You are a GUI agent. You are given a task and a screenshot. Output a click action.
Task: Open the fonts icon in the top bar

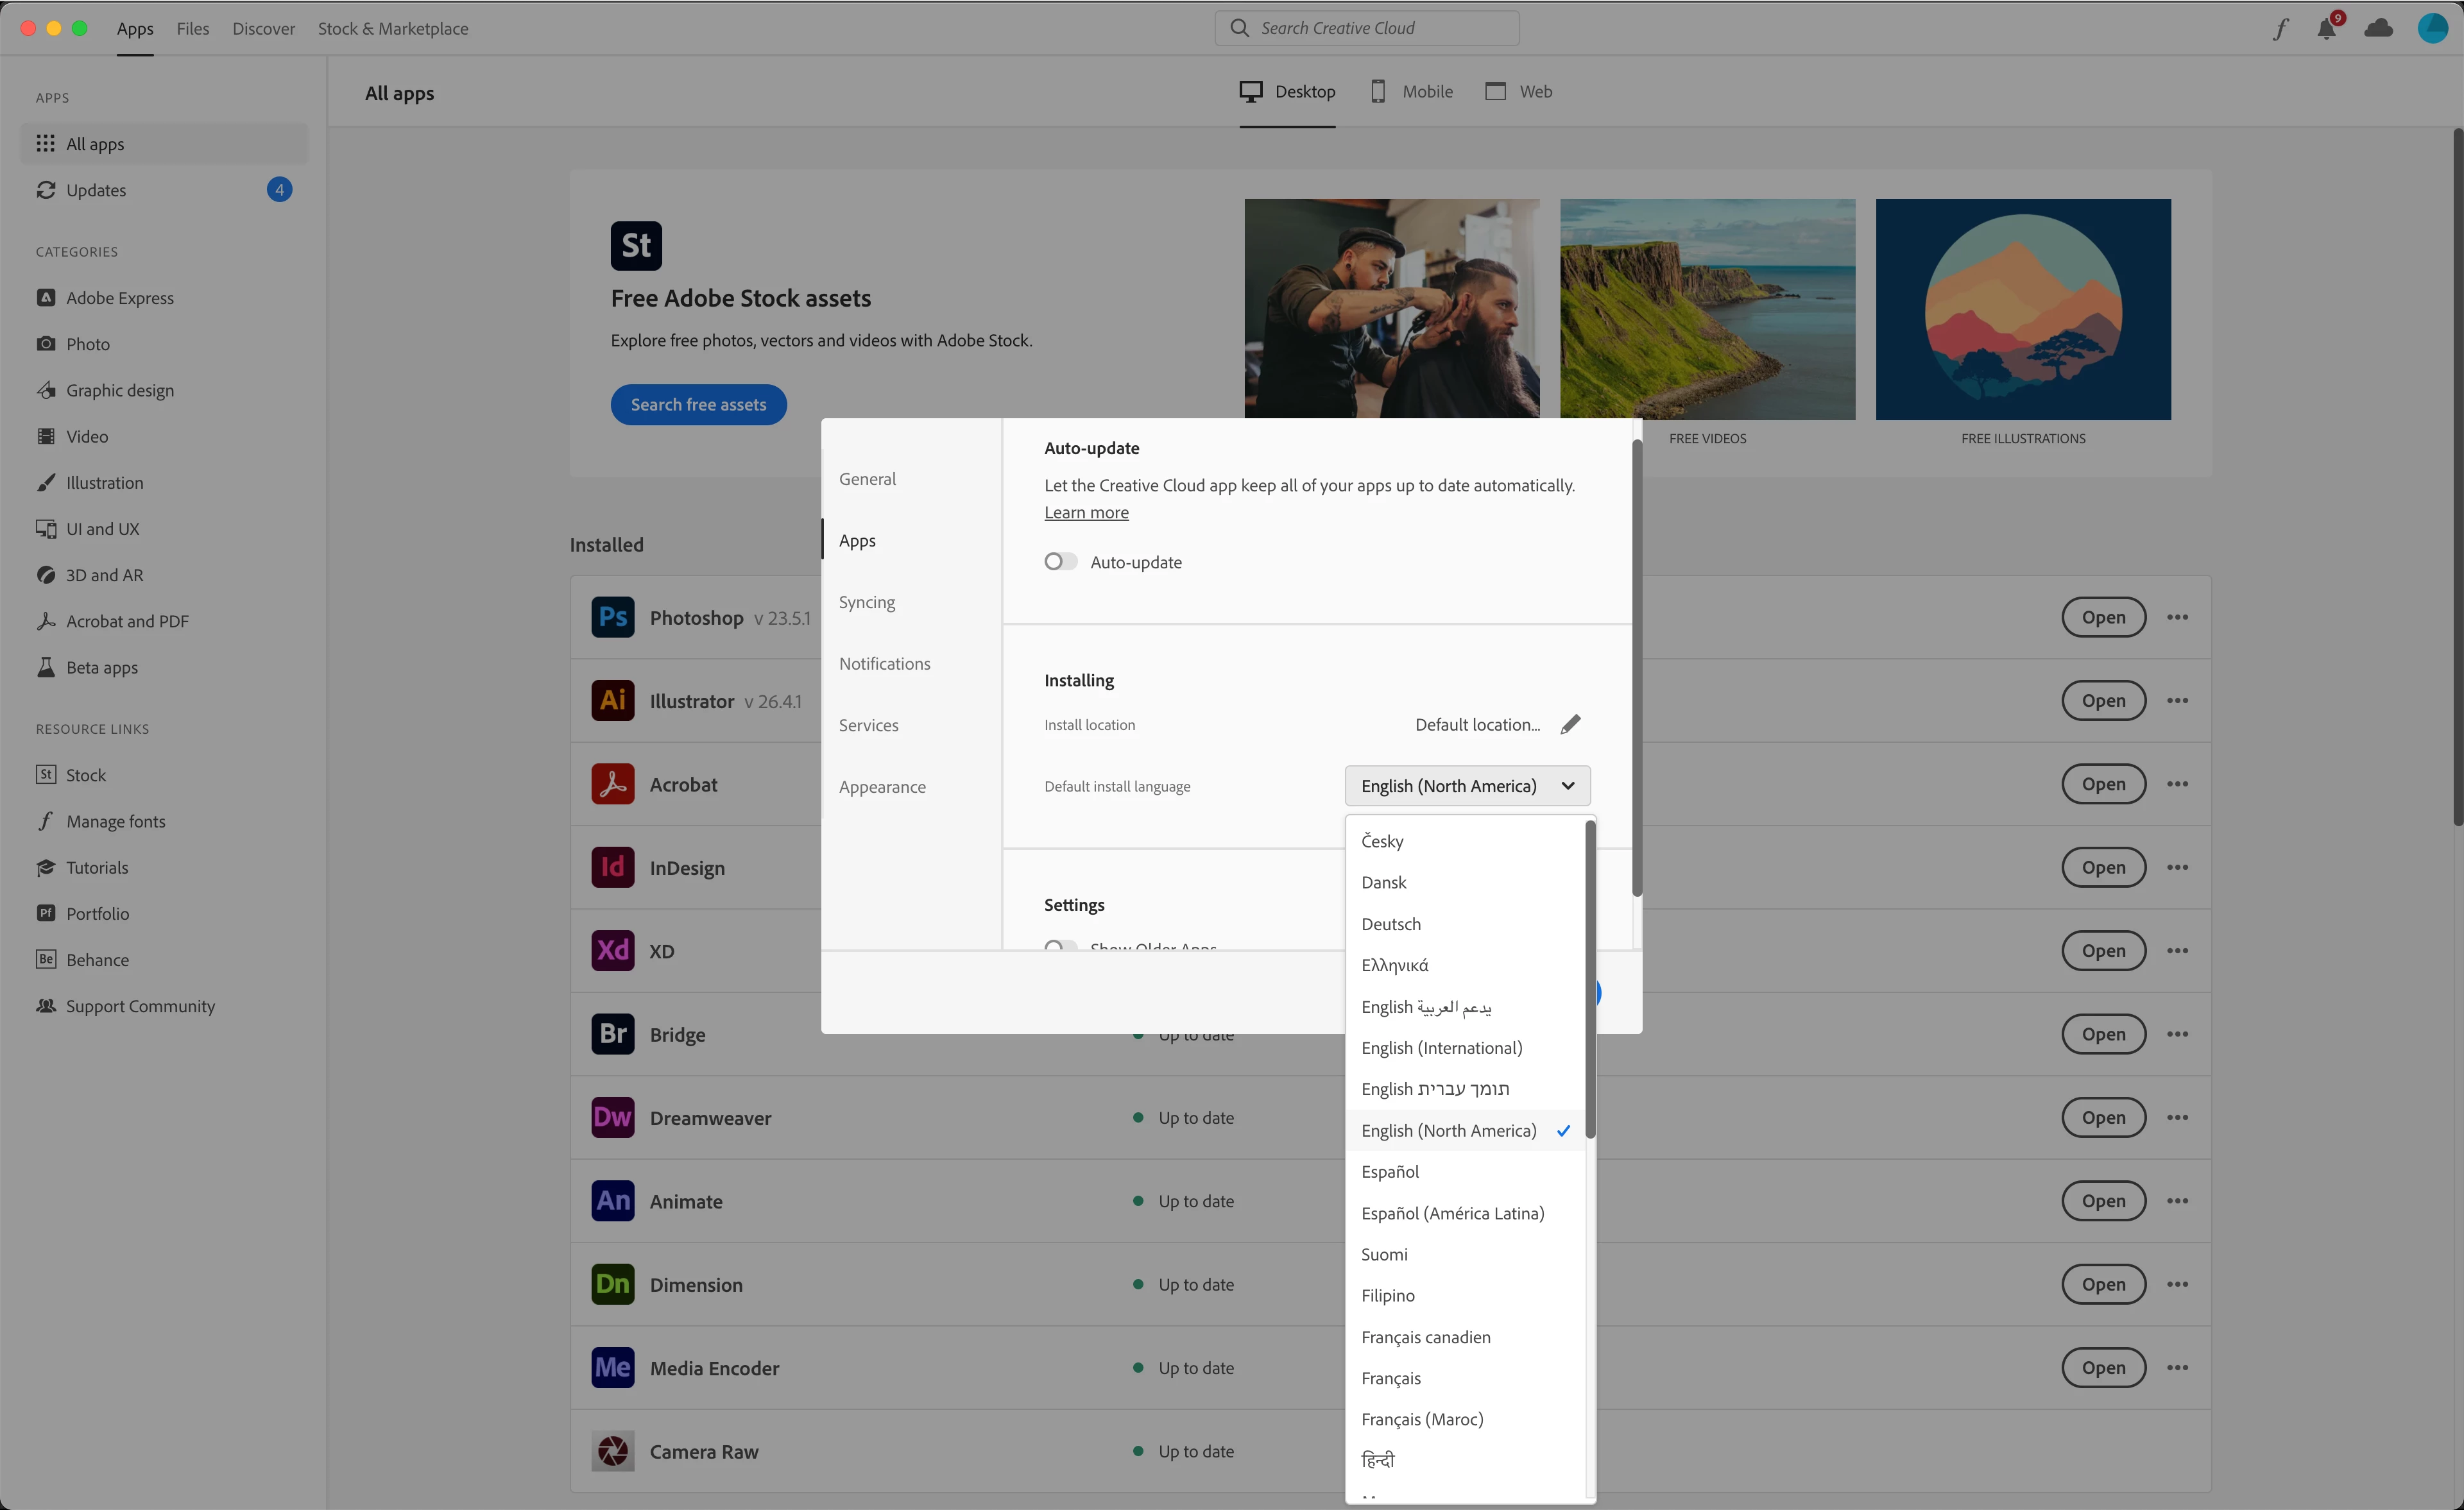pos(2280,28)
